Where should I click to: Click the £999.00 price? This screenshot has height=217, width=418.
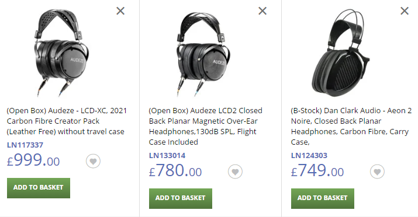(x=33, y=160)
